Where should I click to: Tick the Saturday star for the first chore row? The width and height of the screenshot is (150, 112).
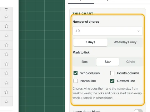click(6, 17)
